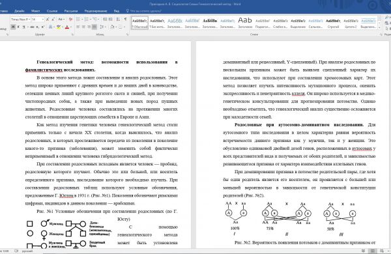Viewport: 391px width, 254px height.
Task: Click the Multilevel List icon
Action: (x=94, y=19)
